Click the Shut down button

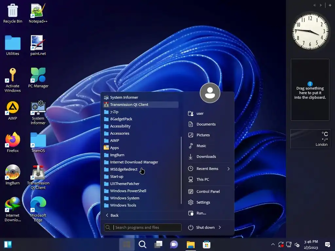pos(202,227)
